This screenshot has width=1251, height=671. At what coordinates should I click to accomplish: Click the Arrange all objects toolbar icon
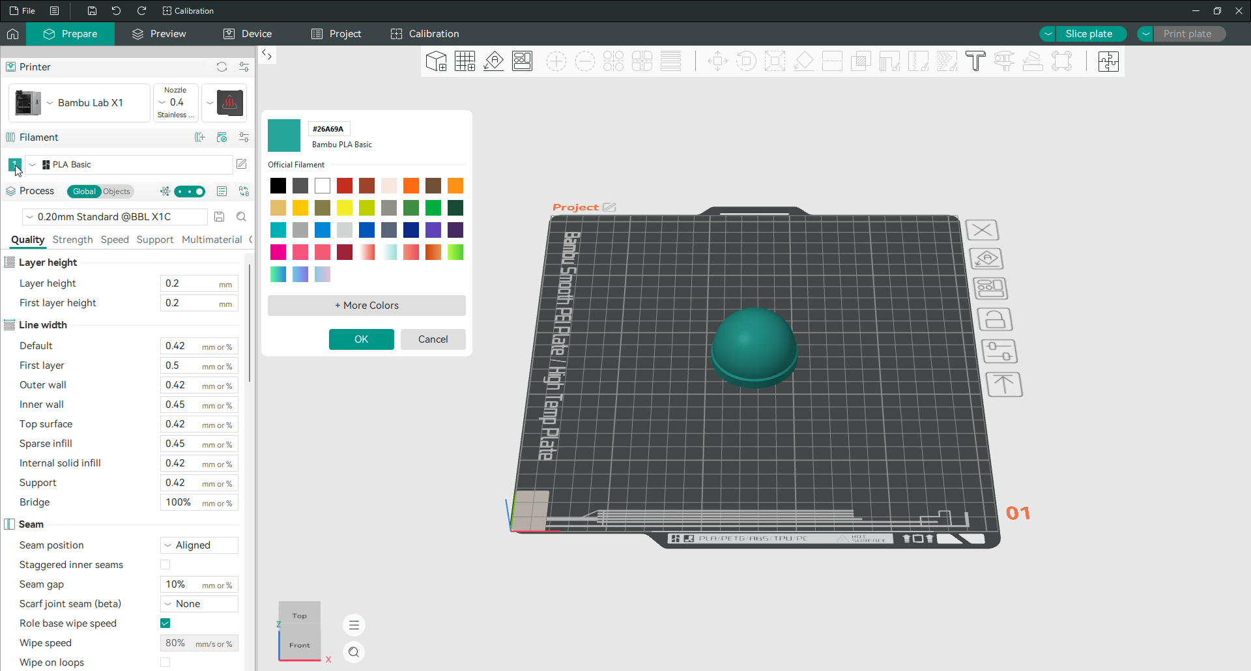pyautogui.click(x=523, y=61)
